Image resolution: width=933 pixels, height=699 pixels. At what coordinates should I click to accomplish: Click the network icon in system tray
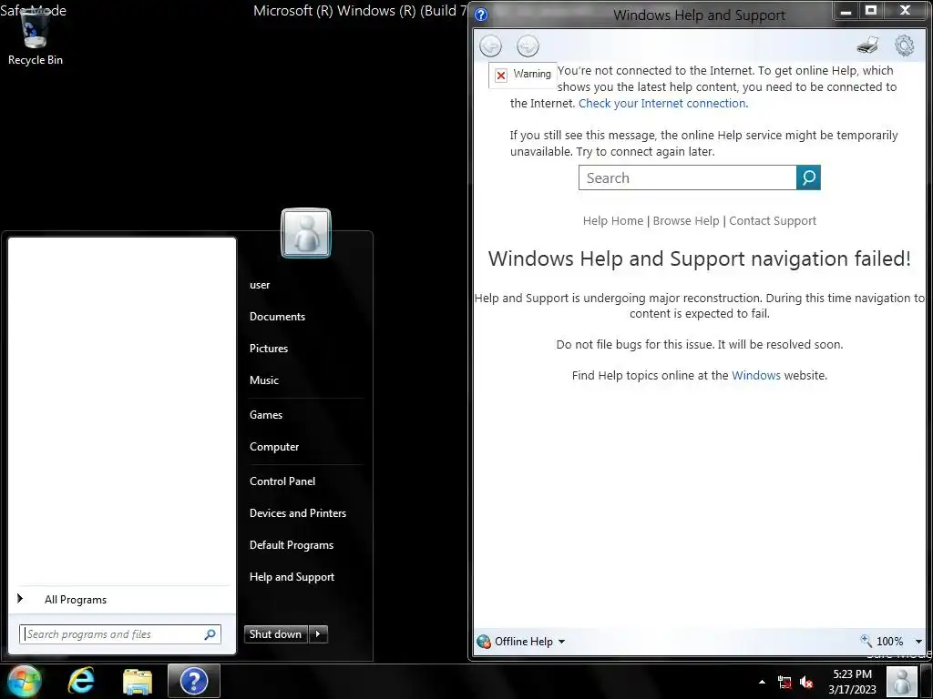click(784, 683)
